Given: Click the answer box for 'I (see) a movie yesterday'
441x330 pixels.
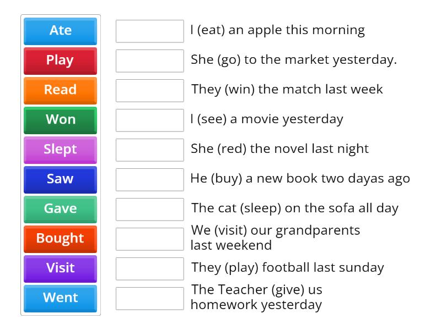Looking at the screenshot, I should [149, 119].
